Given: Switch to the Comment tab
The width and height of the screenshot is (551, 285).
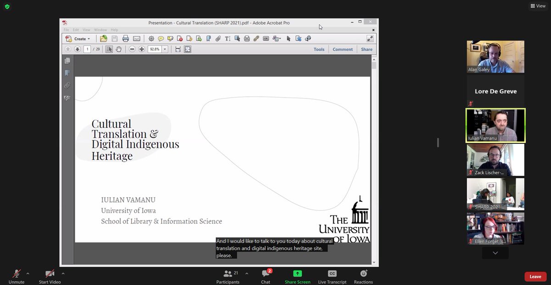Looking at the screenshot, I should [x=343, y=49].
